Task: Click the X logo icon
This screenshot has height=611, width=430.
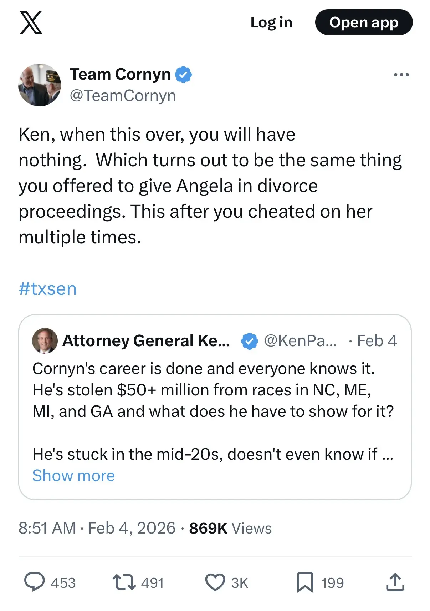Action: pyautogui.click(x=31, y=22)
